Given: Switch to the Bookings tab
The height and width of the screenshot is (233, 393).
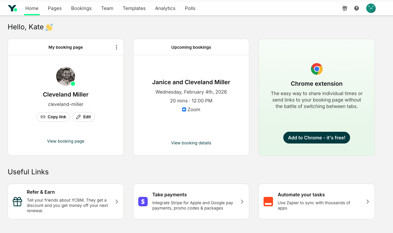Looking at the screenshot, I should 81,8.
